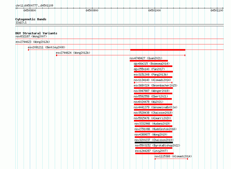
Task: Click the 64501000 ruler coordinate
Action: [154, 10]
